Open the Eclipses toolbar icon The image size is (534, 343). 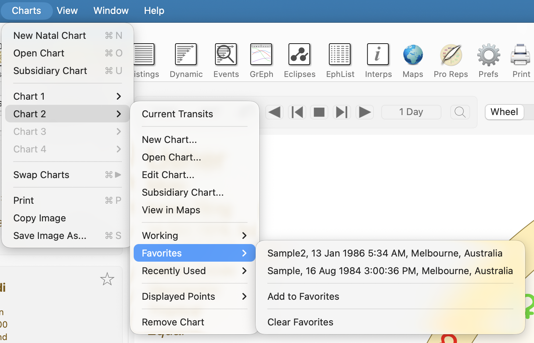coord(300,55)
